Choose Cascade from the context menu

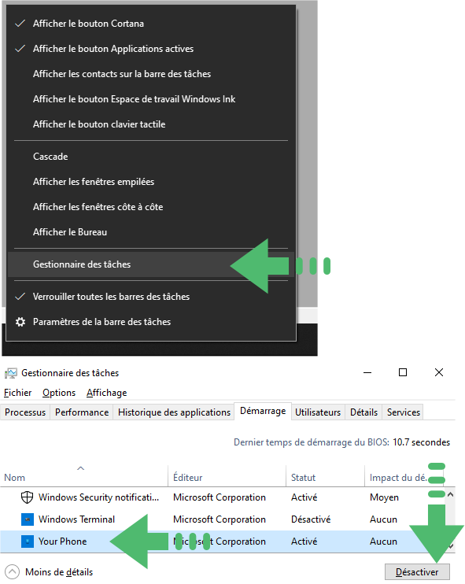point(152,157)
